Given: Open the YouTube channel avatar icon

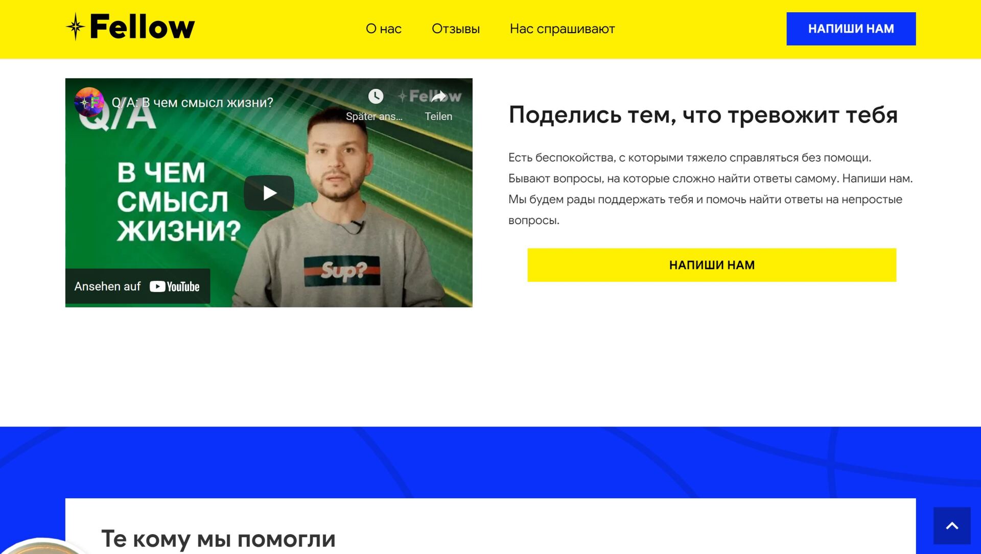Looking at the screenshot, I should [89, 102].
